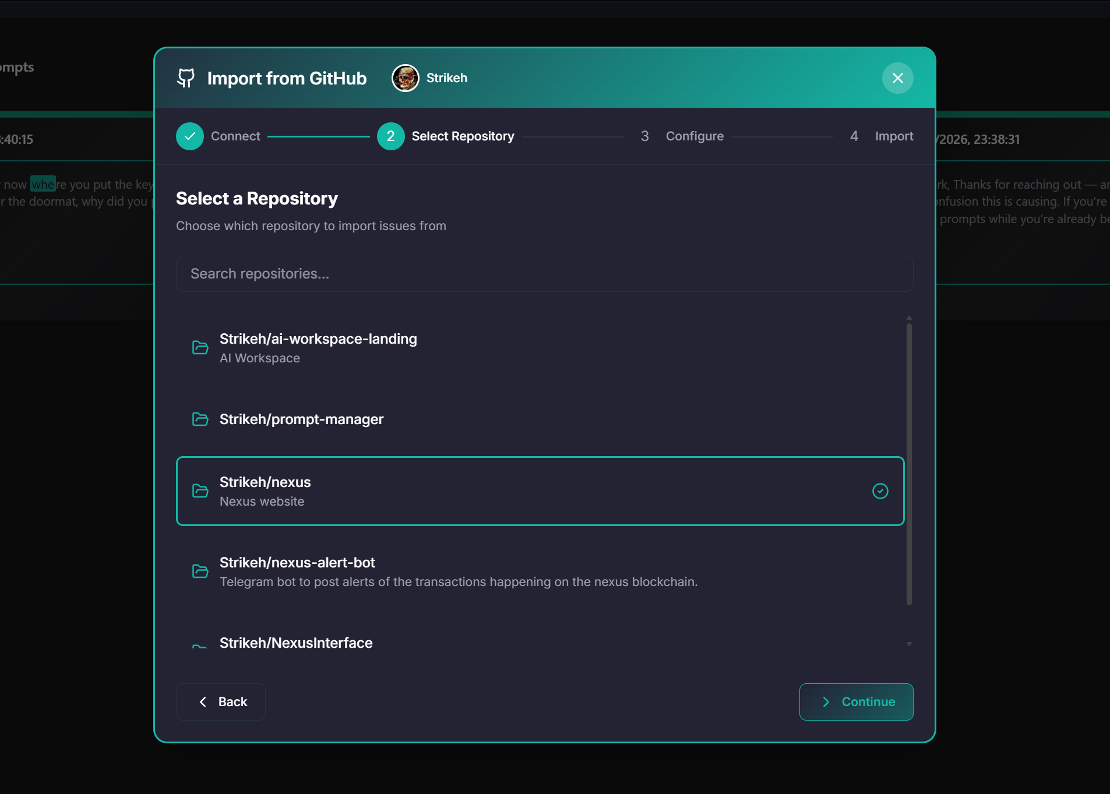The height and width of the screenshot is (794, 1110).
Task: Click the Search repositories input field
Action: click(544, 273)
